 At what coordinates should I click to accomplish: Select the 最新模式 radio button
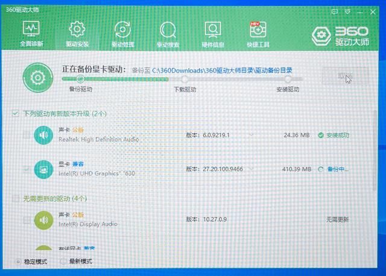63,262
